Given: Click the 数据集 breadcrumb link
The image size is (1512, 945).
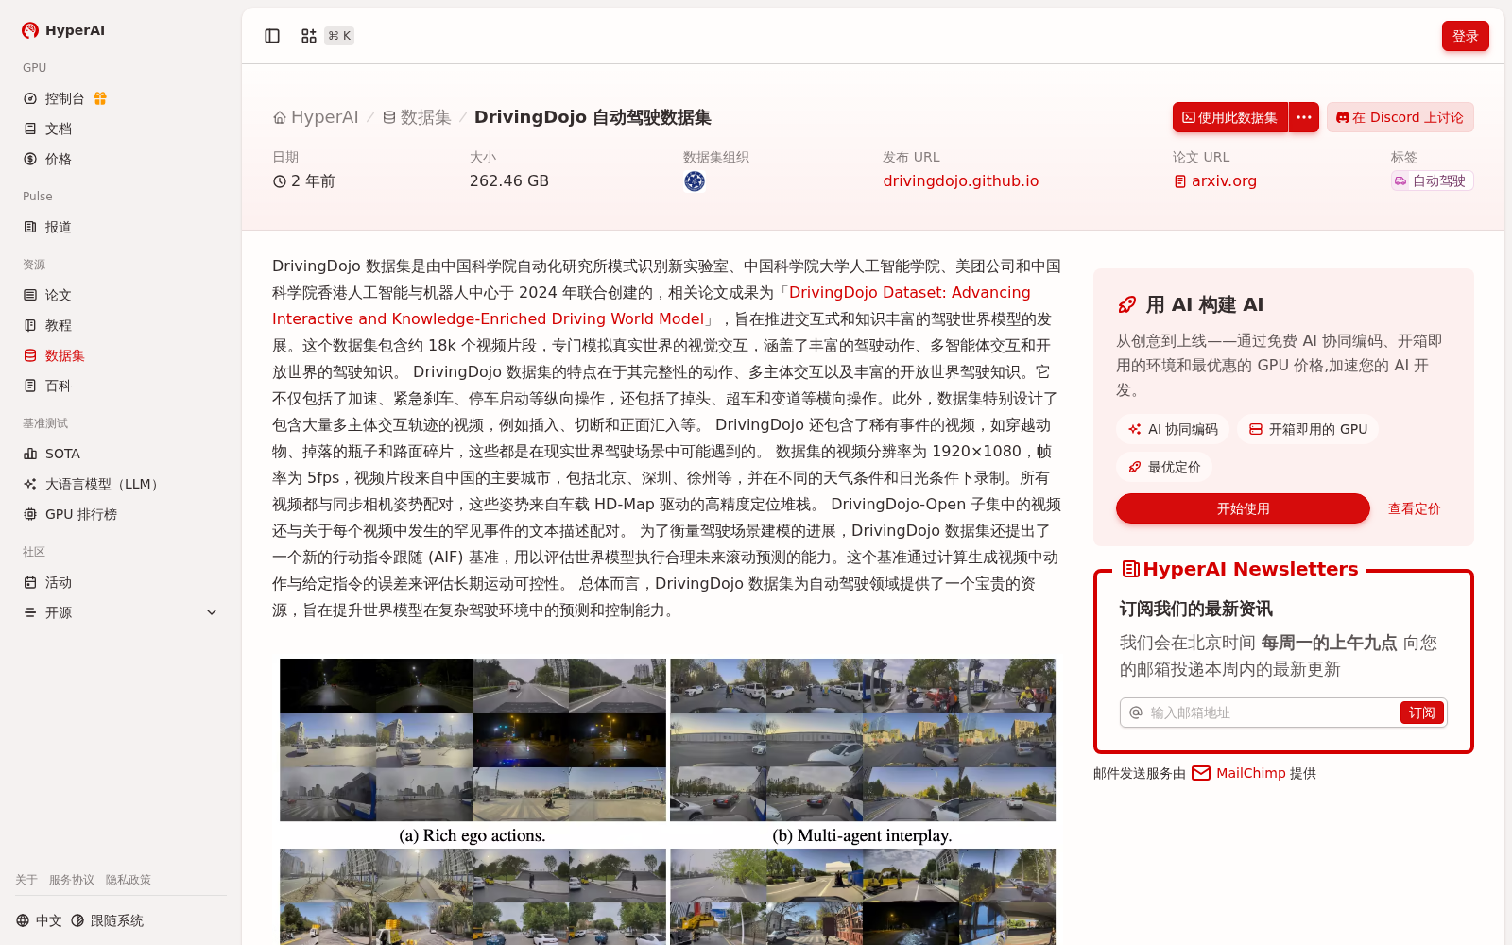Looking at the screenshot, I should [x=417, y=117].
